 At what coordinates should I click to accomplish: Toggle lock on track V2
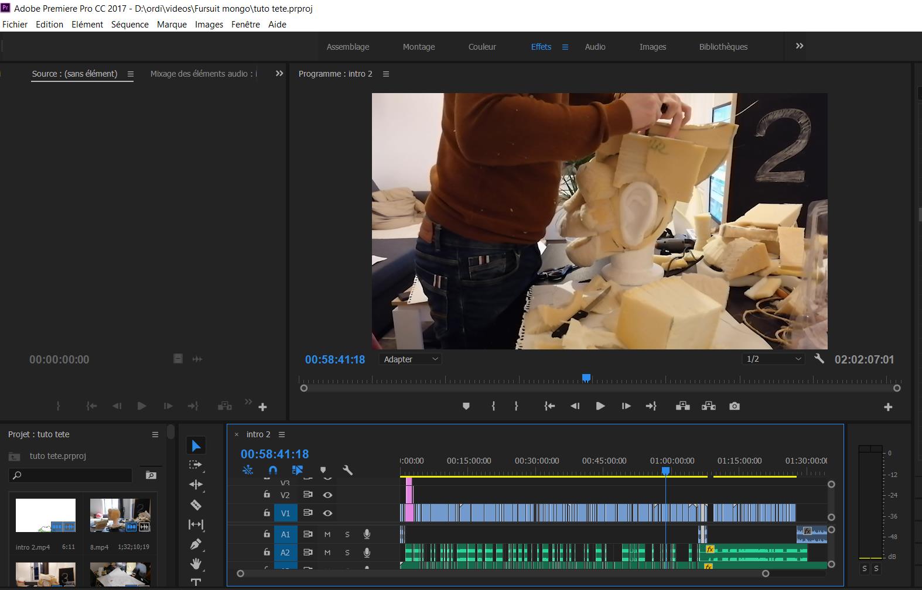(267, 495)
